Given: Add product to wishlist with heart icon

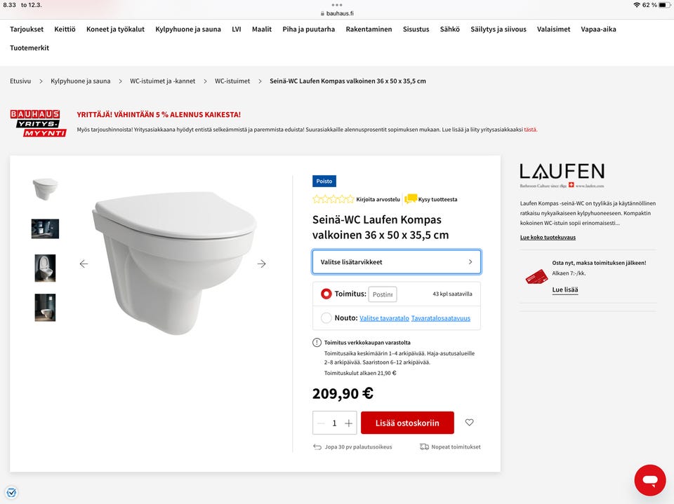Looking at the screenshot, I should click(470, 423).
